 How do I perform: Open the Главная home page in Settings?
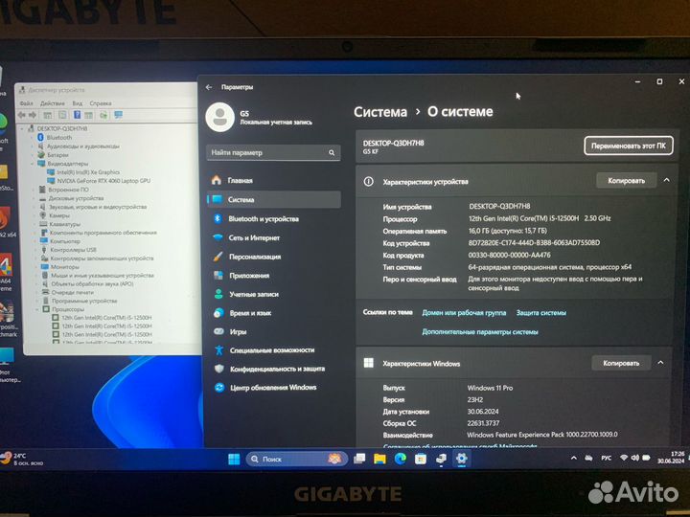(273, 180)
